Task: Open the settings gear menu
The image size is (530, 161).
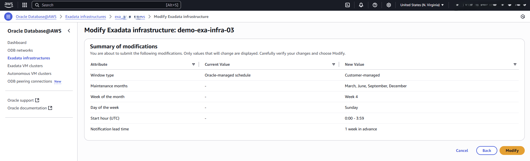Action: pyautogui.click(x=389, y=5)
